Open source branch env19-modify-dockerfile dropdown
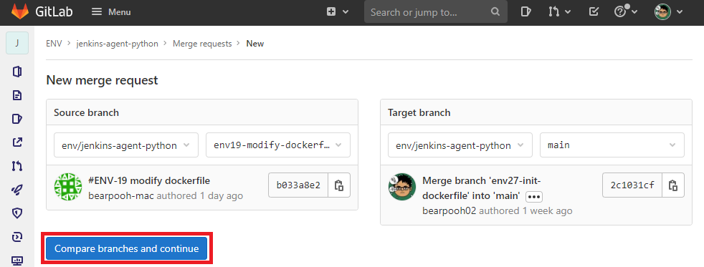The height and width of the screenshot is (267, 704). [278, 145]
